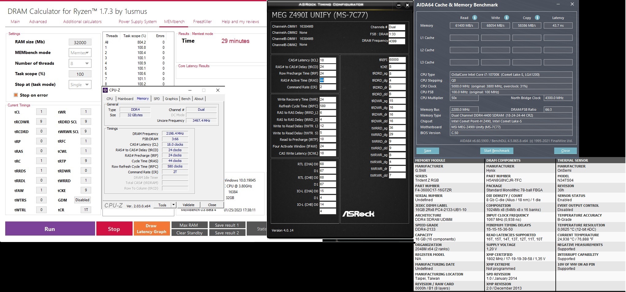Click the CAS Write Latency (tCWL) field

tap(328, 153)
